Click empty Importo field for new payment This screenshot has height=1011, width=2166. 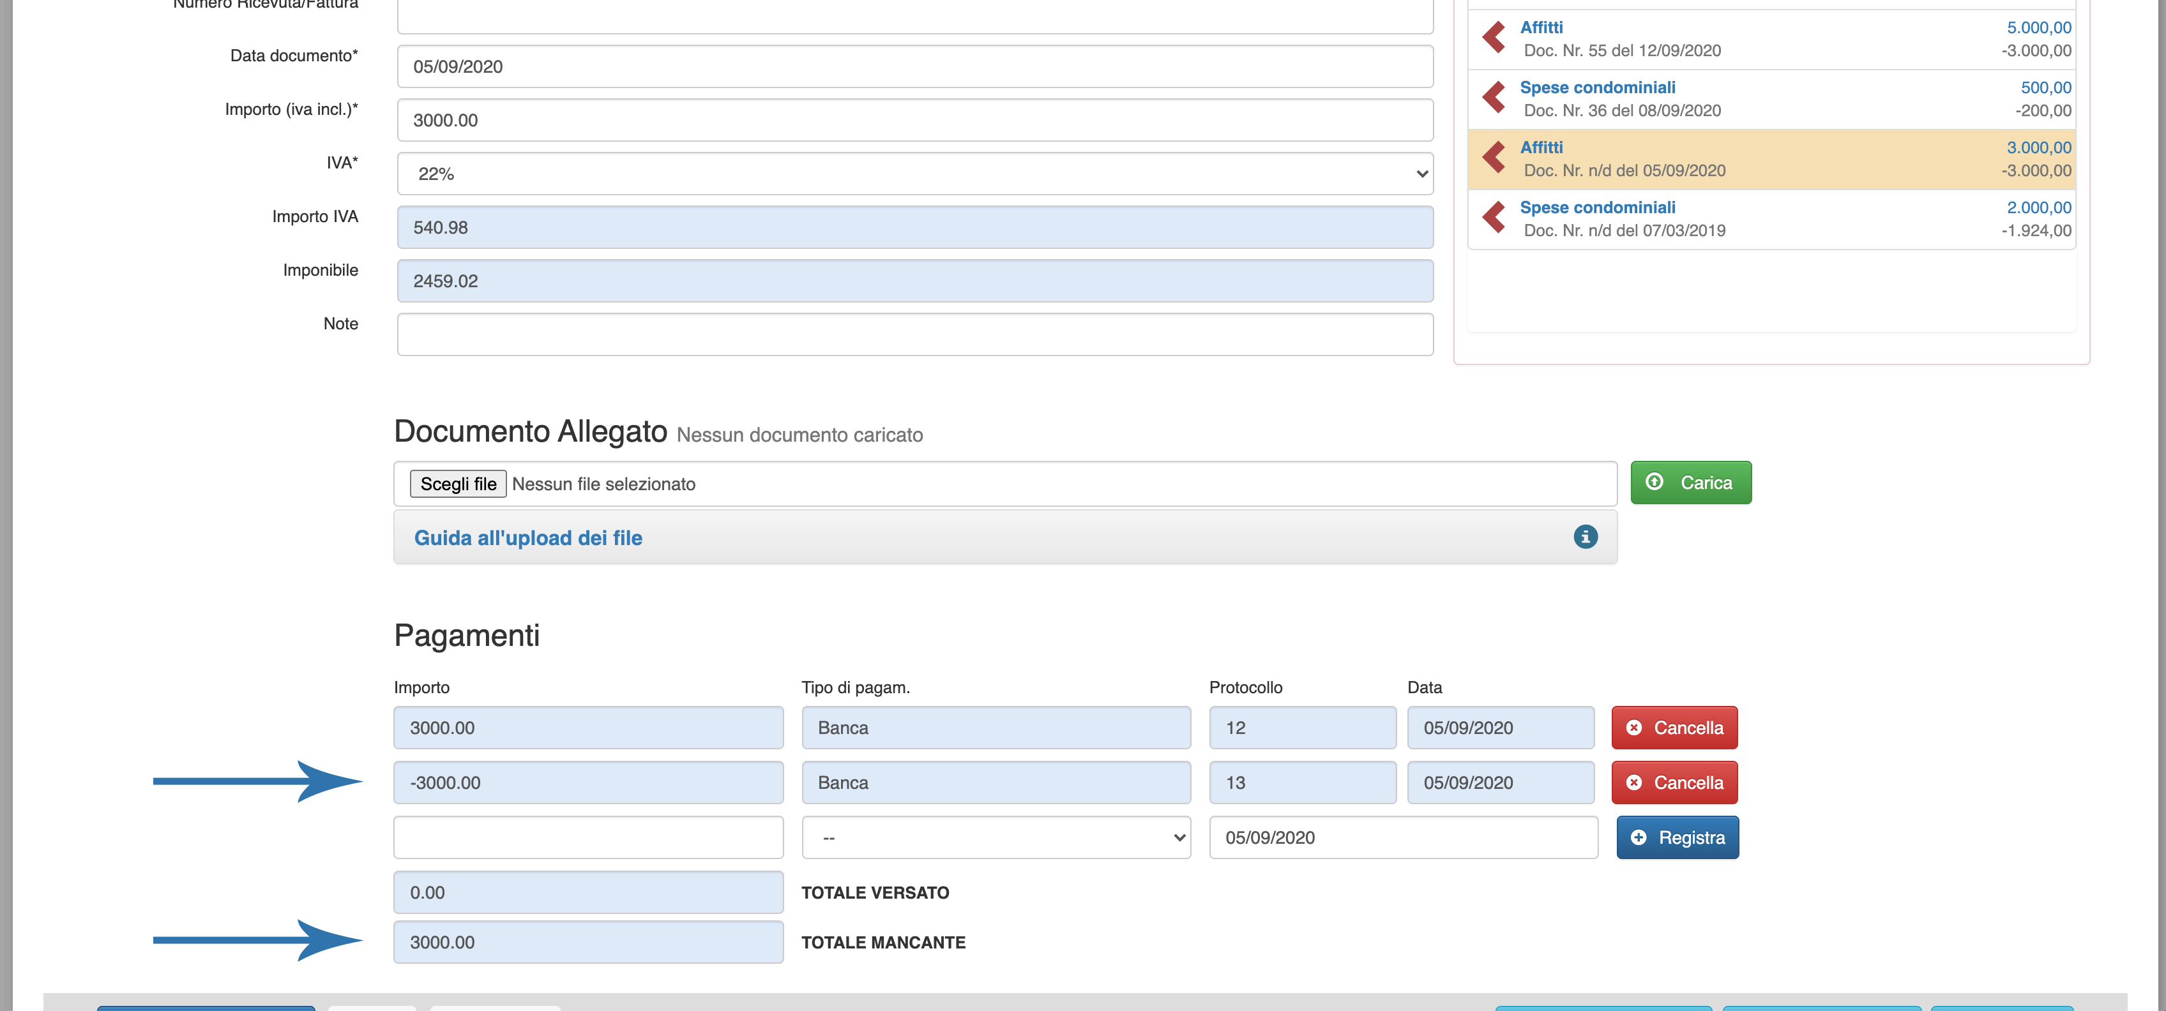click(x=587, y=838)
